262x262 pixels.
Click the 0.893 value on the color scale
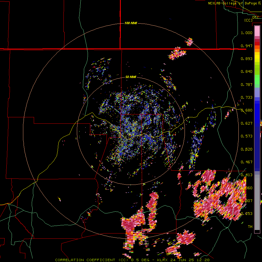[x=247, y=59]
